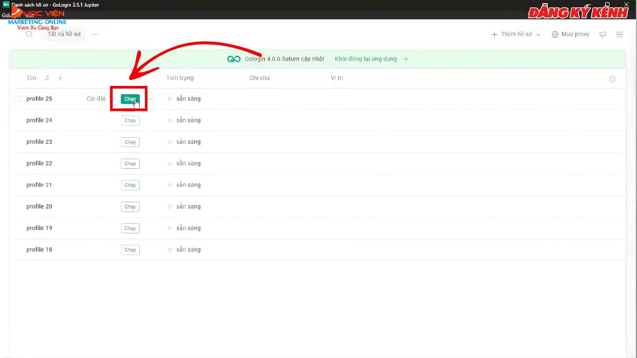The width and height of the screenshot is (637, 358).
Task: Click the plus icon in the table header
Action: [60, 78]
